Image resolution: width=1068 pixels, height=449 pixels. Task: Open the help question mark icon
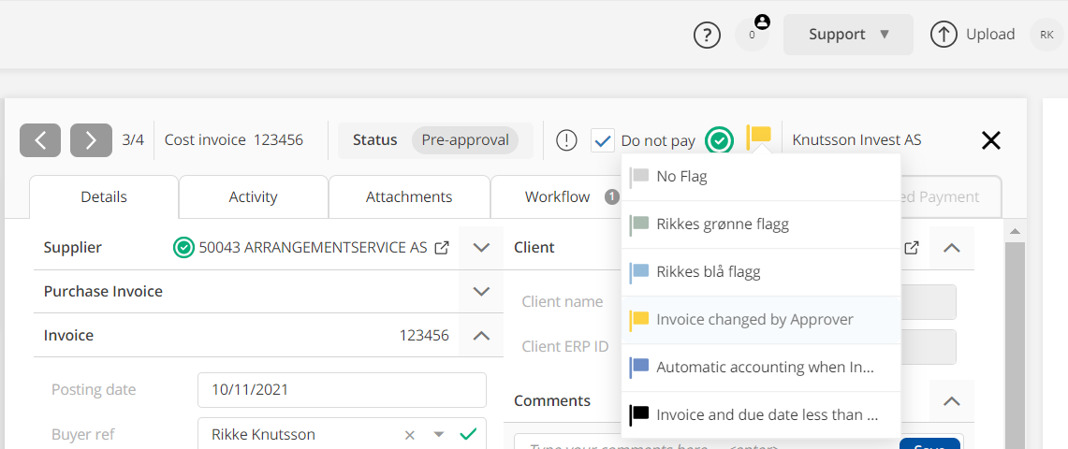click(x=707, y=35)
